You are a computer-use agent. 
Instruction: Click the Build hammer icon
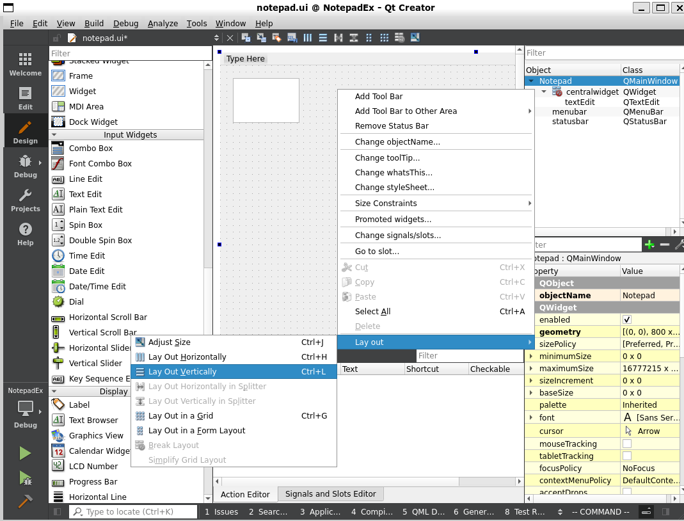[x=25, y=501]
